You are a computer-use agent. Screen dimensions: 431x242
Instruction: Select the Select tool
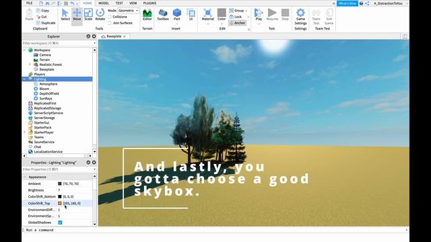(x=65, y=15)
